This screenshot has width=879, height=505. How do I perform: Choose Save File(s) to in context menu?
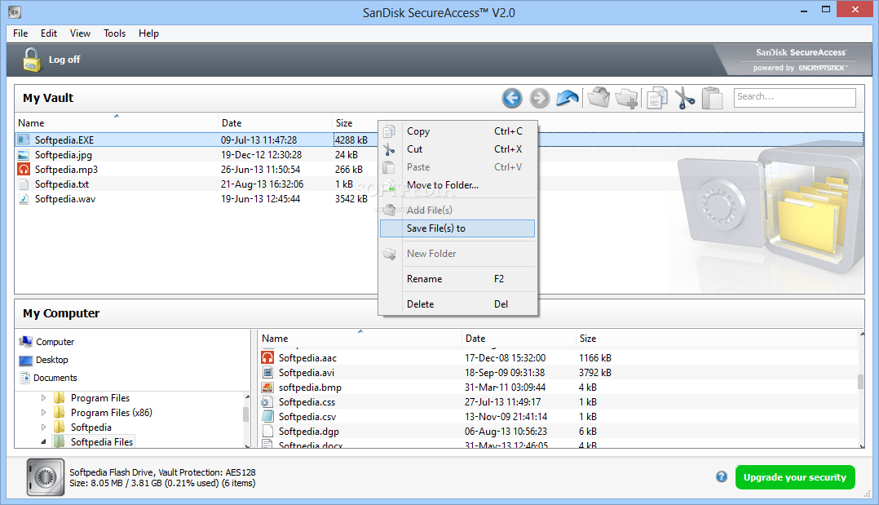[457, 228]
